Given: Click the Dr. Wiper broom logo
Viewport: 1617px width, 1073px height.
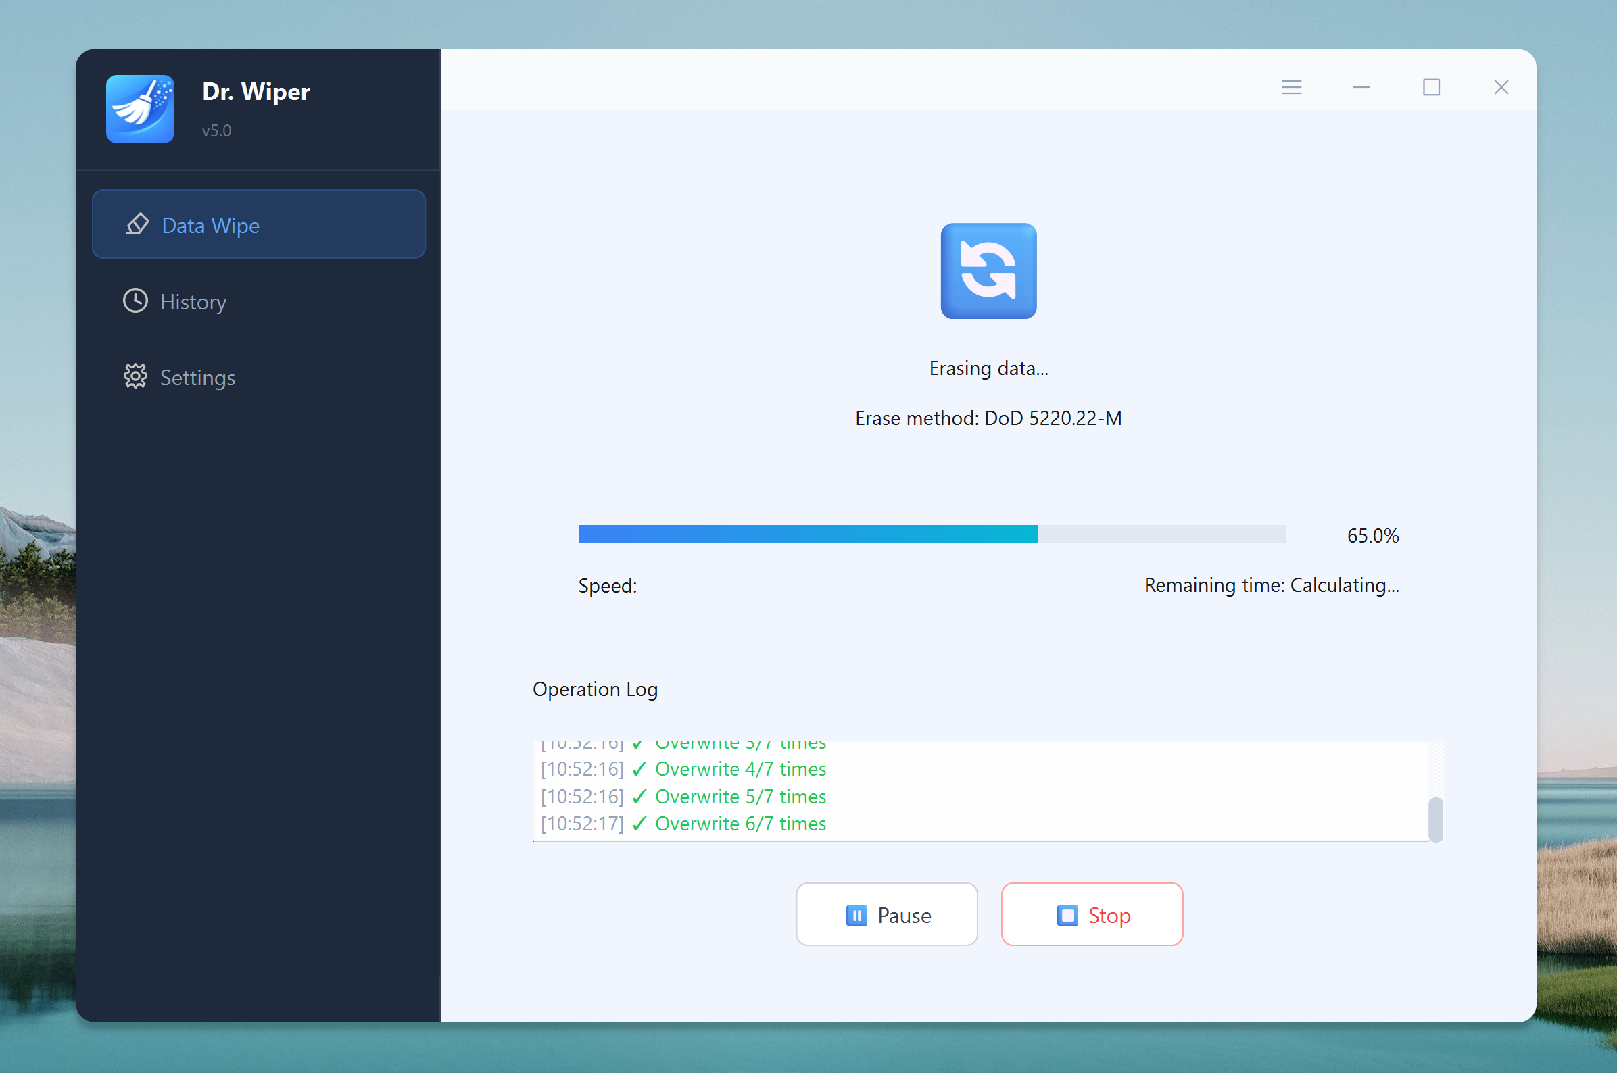Looking at the screenshot, I should click(x=140, y=109).
